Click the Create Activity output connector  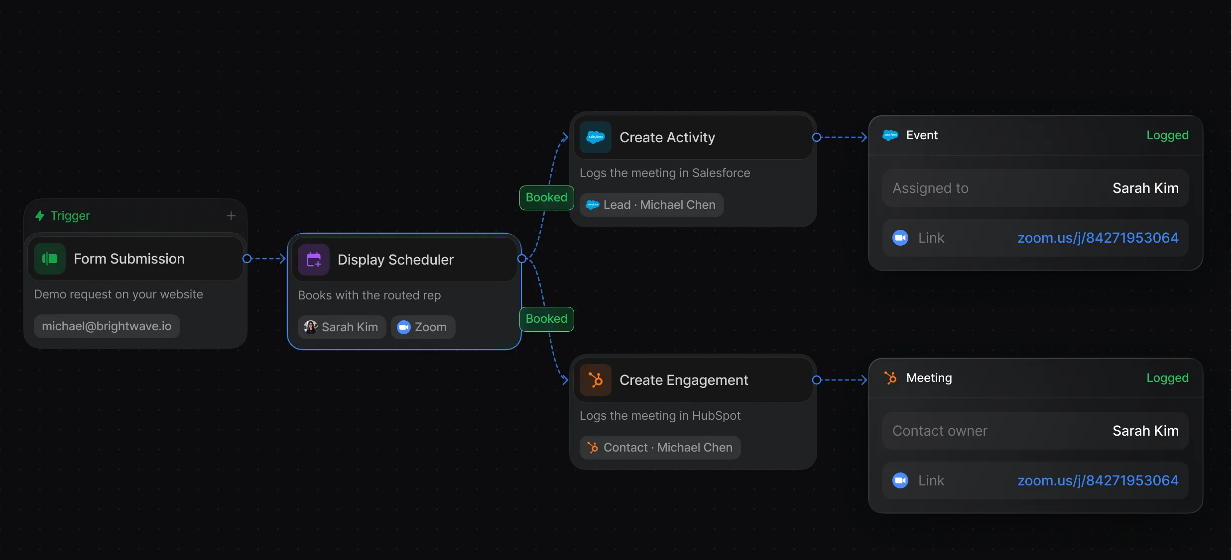pyautogui.click(x=817, y=137)
